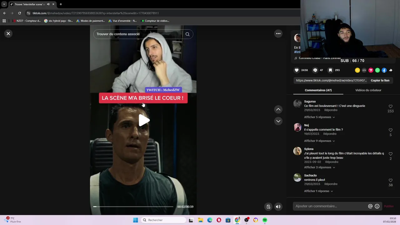Expand 3 replies under Sylena's comment
This screenshot has width=400, height=225.
click(319, 167)
